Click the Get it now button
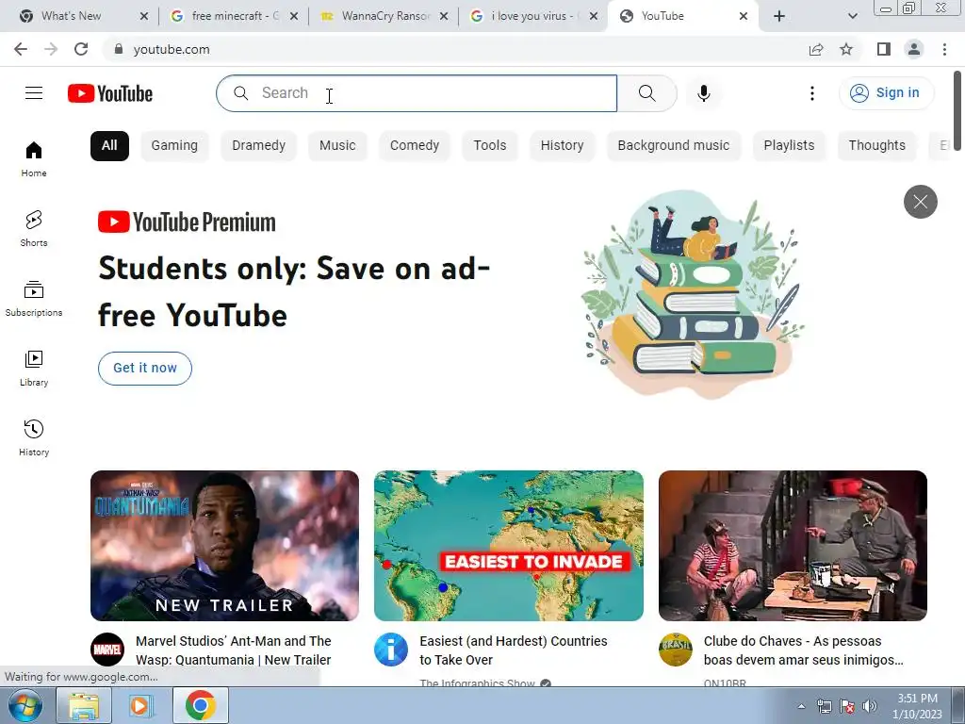The width and height of the screenshot is (965, 724). pos(145,369)
